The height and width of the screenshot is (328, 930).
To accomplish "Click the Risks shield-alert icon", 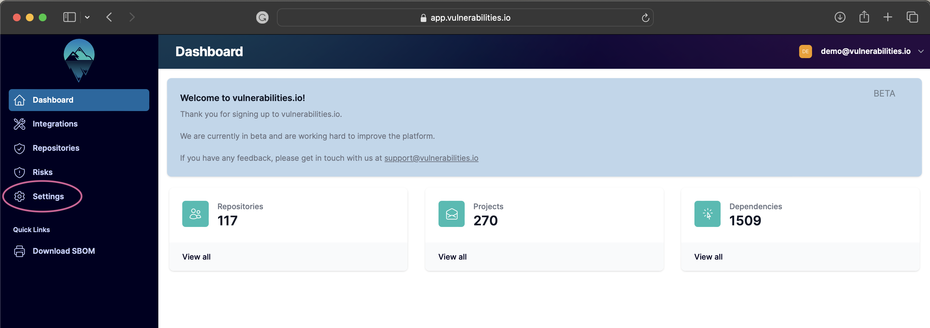I will point(19,172).
